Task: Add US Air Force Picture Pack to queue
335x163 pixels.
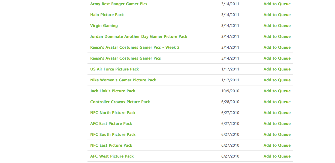Action: coord(277,69)
